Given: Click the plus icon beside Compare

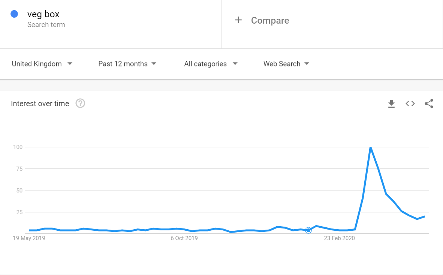Looking at the screenshot, I should [x=238, y=20].
